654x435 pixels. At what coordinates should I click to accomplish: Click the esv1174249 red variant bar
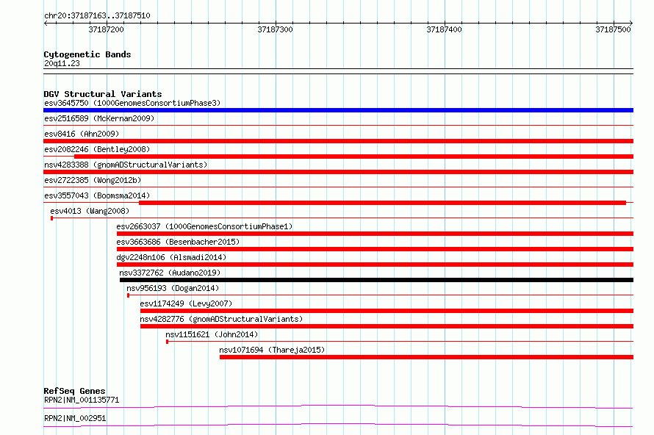point(387,311)
